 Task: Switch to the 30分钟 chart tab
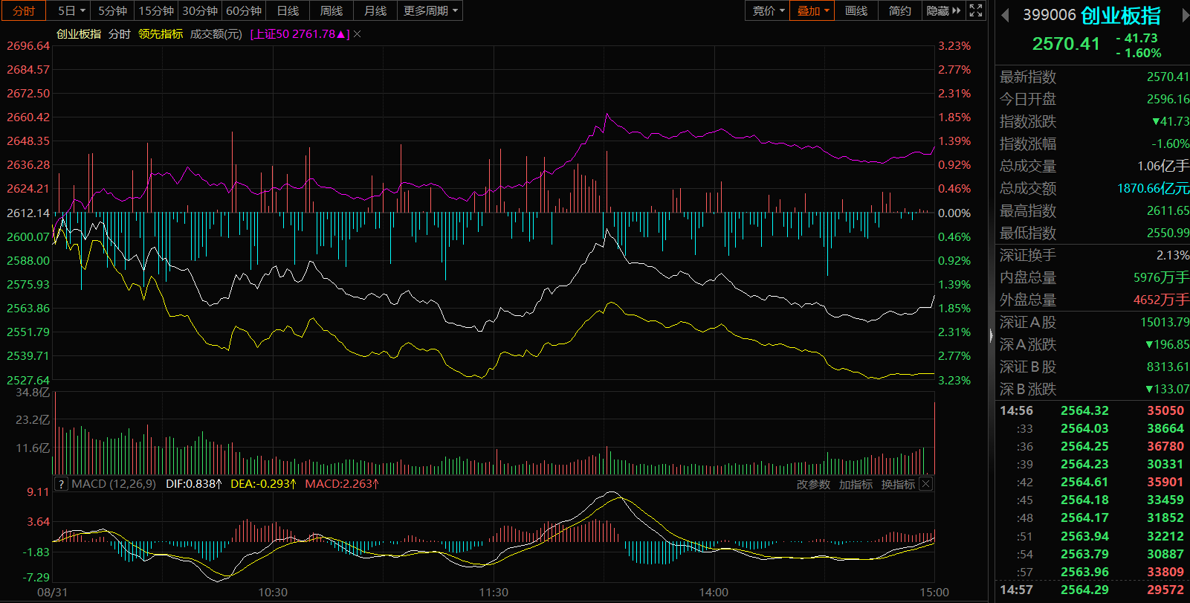(x=200, y=10)
